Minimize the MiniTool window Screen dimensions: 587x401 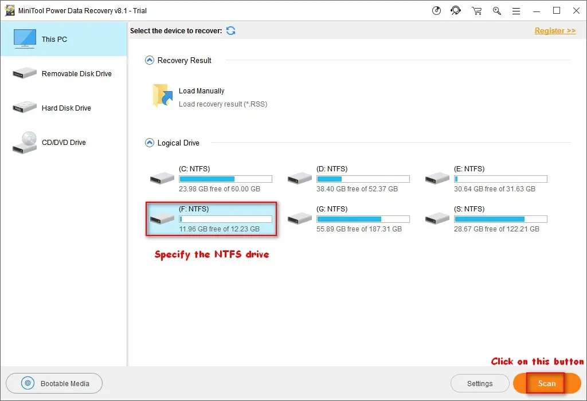click(537, 11)
